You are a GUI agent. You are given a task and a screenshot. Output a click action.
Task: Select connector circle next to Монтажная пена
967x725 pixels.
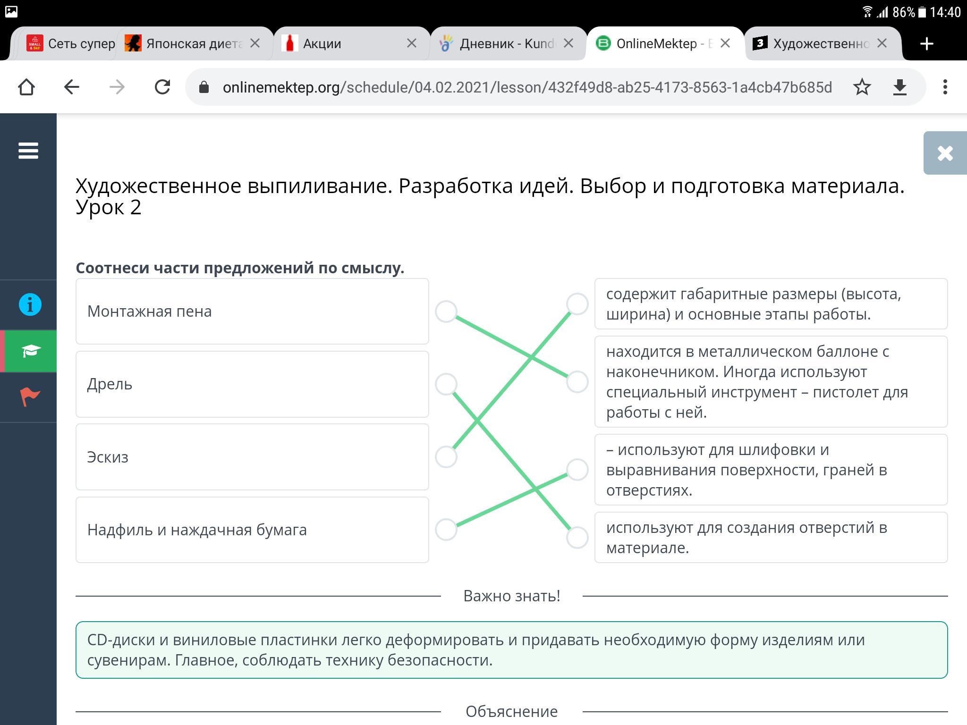pyautogui.click(x=446, y=312)
